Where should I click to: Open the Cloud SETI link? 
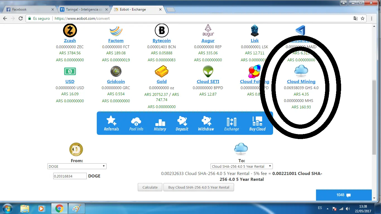tap(208, 82)
